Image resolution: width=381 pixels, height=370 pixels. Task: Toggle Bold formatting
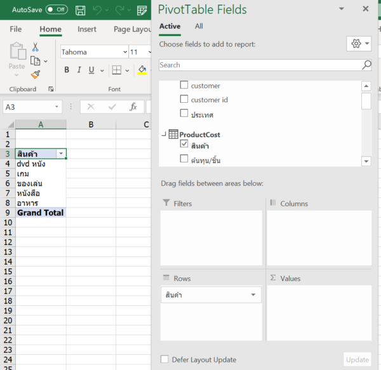(x=67, y=70)
